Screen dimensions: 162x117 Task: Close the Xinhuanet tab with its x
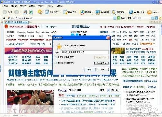27,22
